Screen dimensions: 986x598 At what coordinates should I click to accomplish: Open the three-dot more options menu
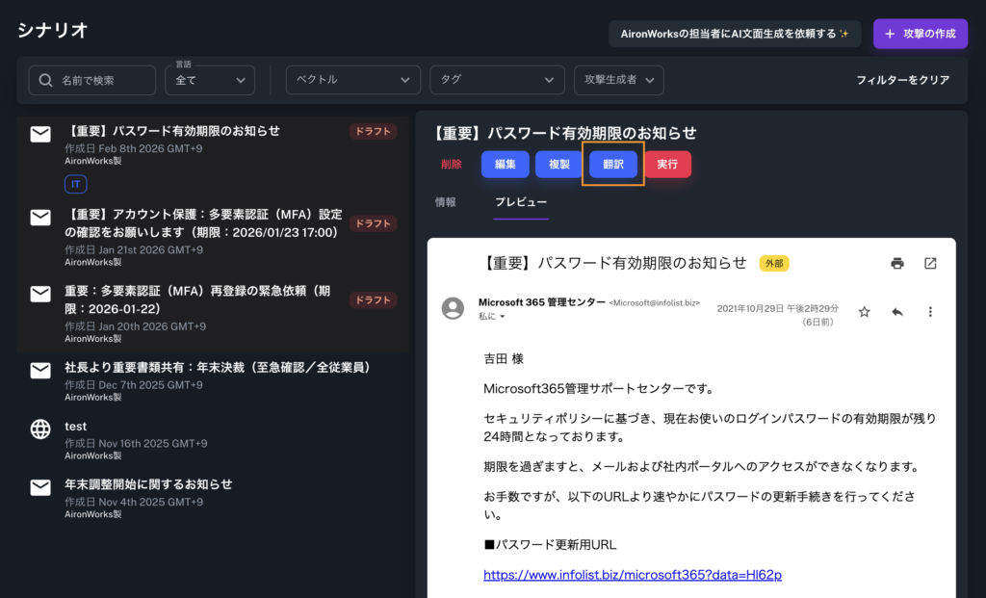point(930,312)
